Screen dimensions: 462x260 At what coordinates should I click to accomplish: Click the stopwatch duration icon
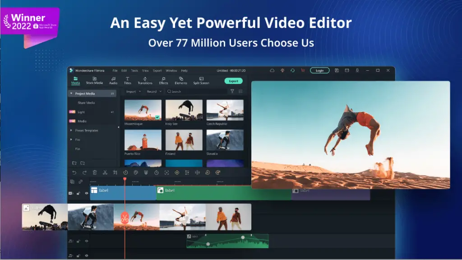[x=157, y=173]
